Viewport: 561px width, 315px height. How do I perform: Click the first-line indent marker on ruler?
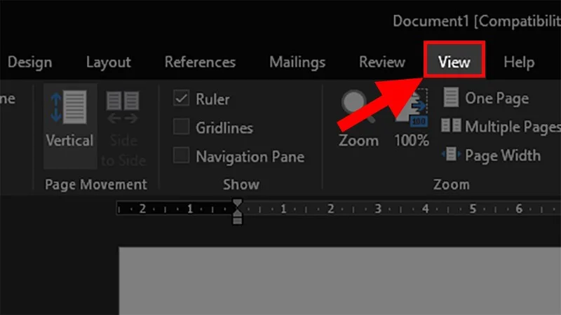(237, 204)
